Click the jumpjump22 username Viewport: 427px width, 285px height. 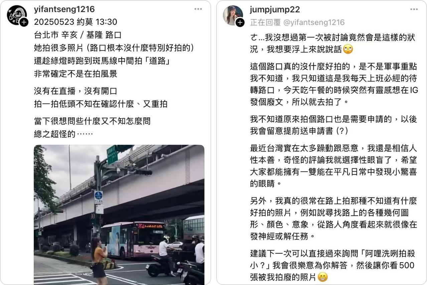[275, 9]
